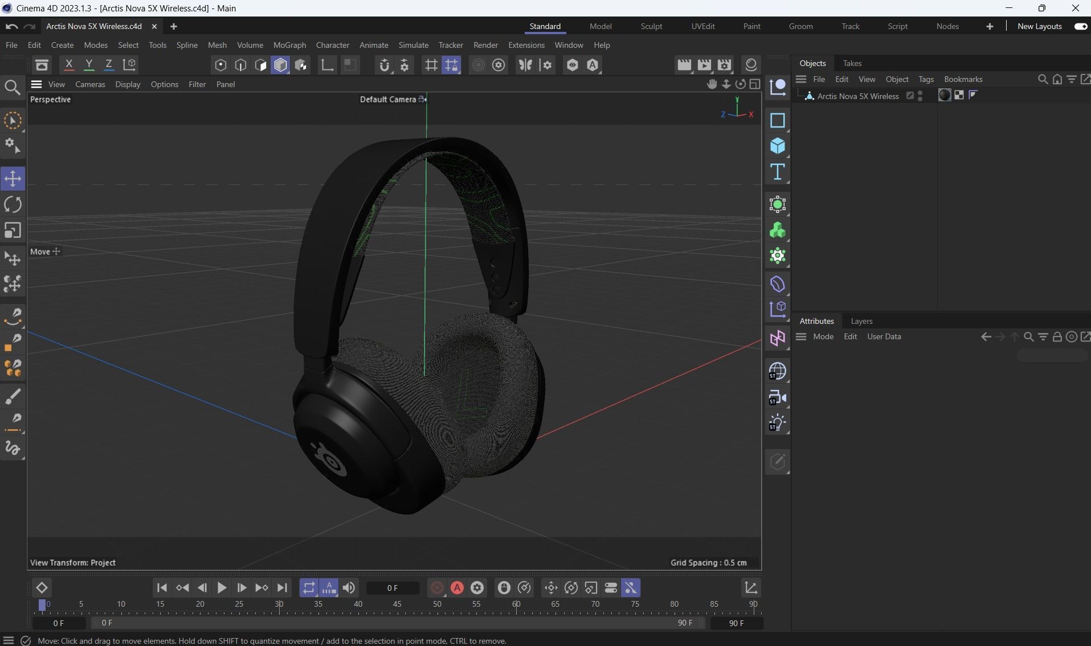1091x646 pixels.
Task: Click the Asset Browser icon in toolbar
Action: [42, 65]
